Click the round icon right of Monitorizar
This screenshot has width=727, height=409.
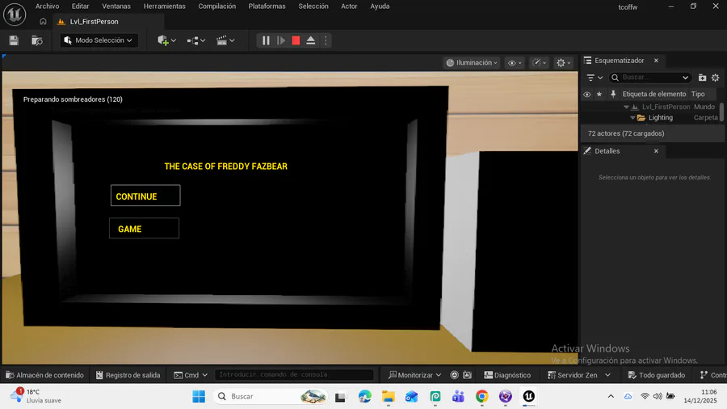click(x=454, y=375)
